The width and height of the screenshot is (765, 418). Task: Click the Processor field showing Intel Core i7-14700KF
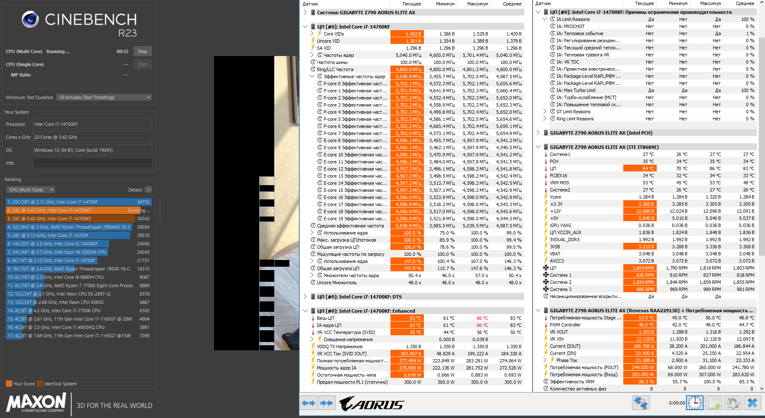(x=92, y=124)
